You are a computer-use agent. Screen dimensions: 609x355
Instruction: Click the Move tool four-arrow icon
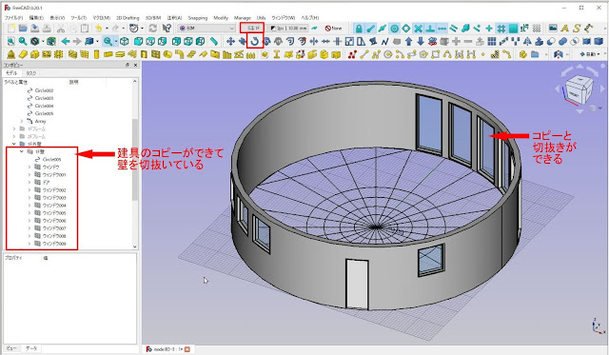[x=230, y=41]
